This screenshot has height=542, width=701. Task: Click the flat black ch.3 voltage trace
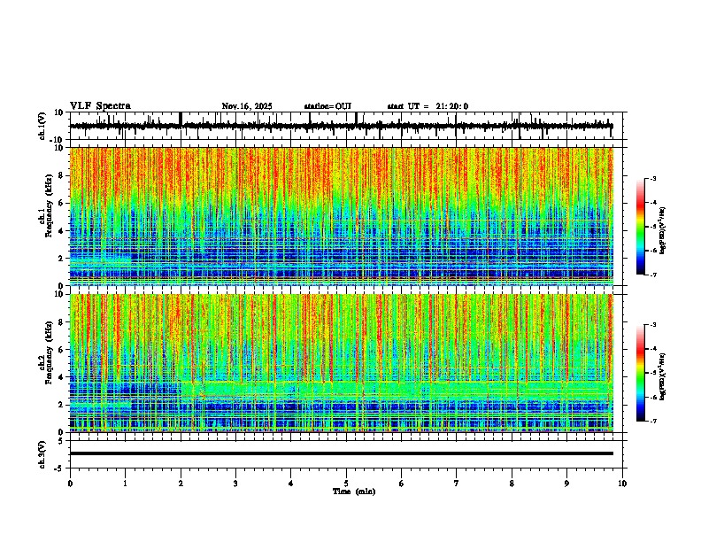click(341, 453)
